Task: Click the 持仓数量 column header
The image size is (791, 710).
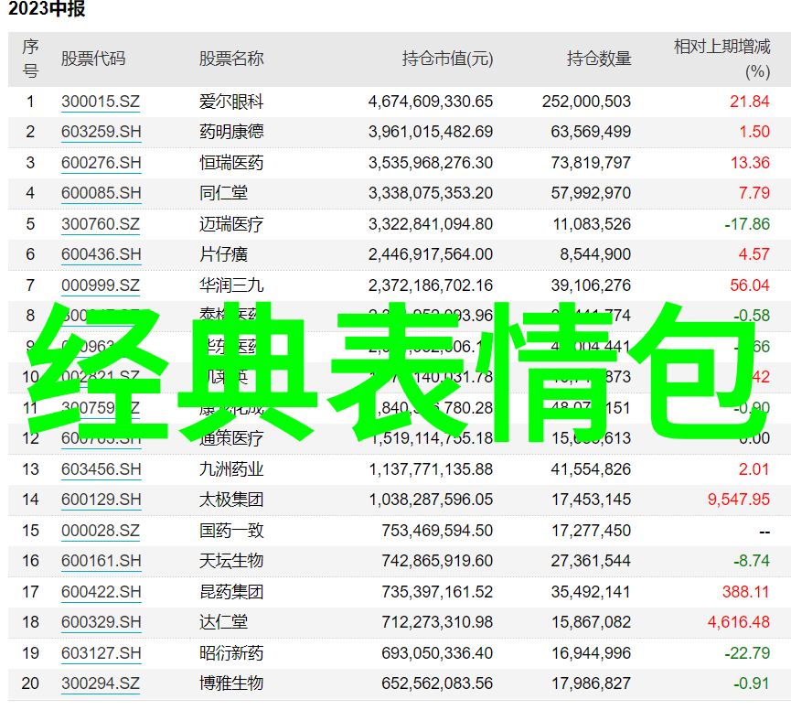Action: coord(599,59)
